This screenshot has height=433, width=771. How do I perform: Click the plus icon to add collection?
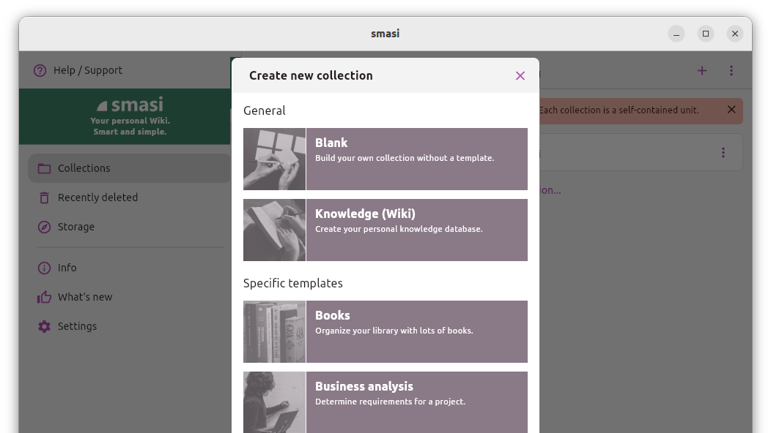click(x=701, y=71)
